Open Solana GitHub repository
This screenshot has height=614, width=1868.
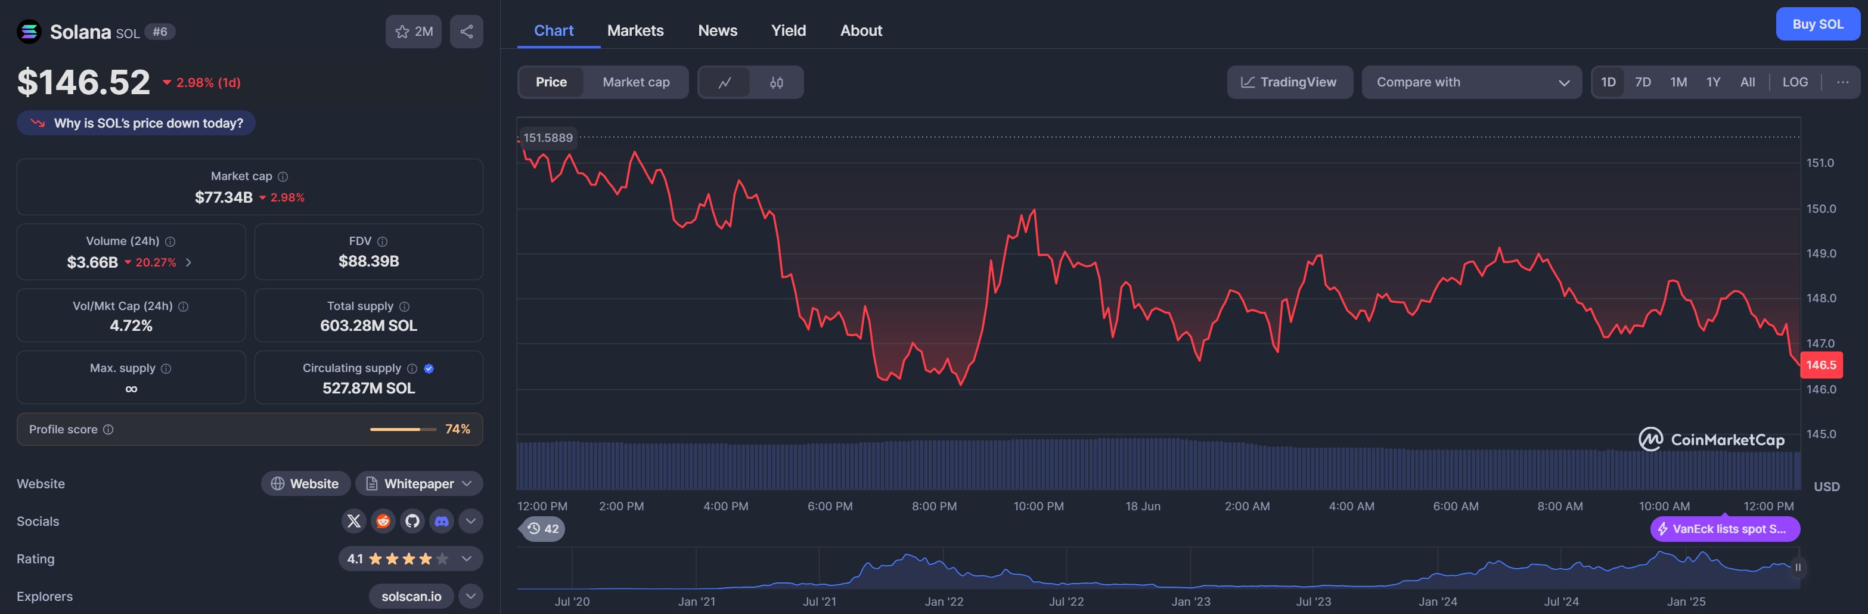(x=412, y=521)
